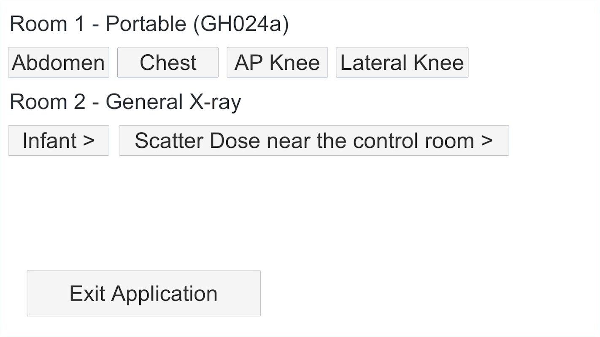The width and height of the screenshot is (600, 337).
Task: Expand the Infant options in Room 2
Action: tap(58, 140)
